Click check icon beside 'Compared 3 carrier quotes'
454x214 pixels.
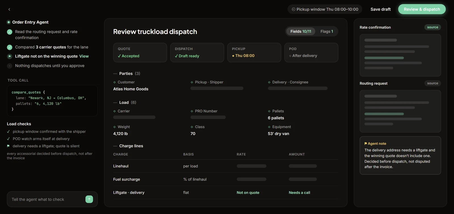10,47
